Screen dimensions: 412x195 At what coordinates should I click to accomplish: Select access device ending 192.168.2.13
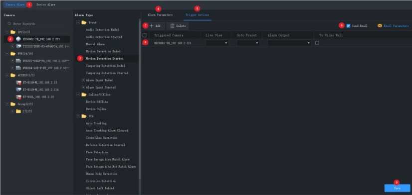coord(40,82)
